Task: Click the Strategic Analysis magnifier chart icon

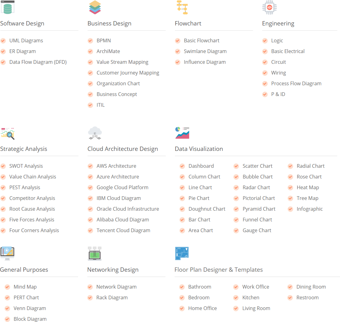Action: [x=8, y=133]
